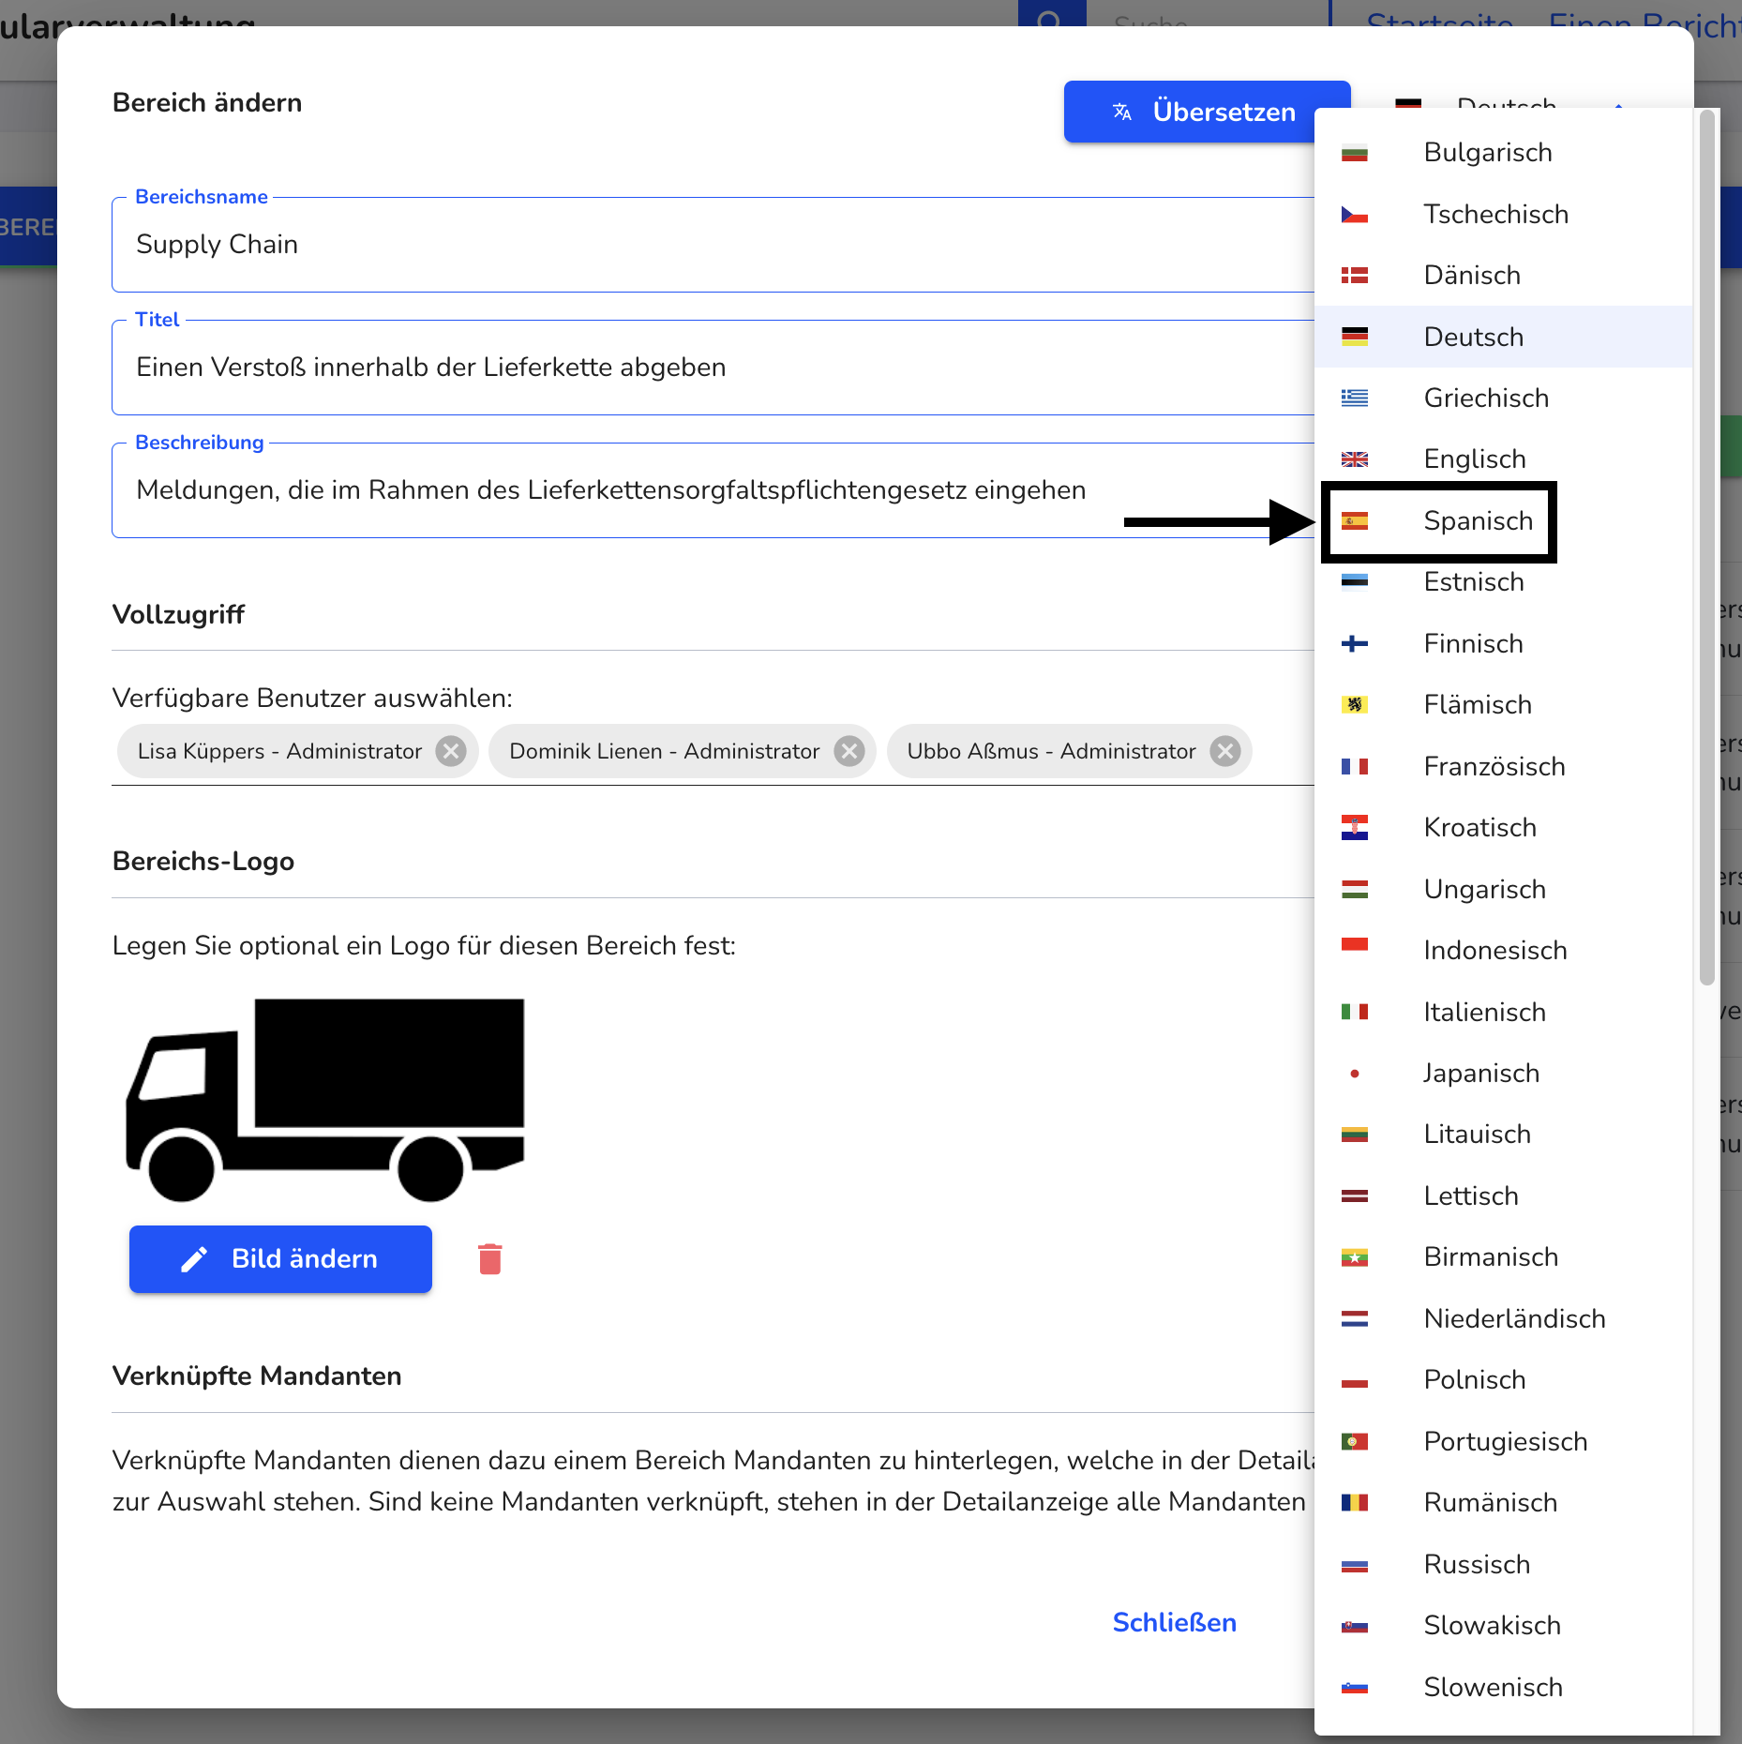The height and width of the screenshot is (1744, 1742).
Task: Click the truck logo image
Action: coord(325,1100)
